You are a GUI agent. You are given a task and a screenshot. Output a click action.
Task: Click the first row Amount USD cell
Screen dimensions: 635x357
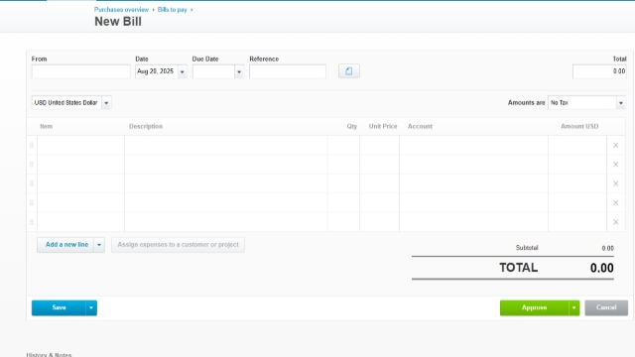pyautogui.click(x=577, y=146)
